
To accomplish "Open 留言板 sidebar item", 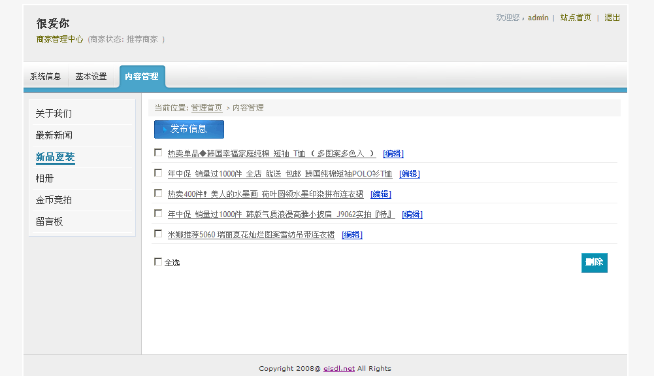I will click(x=49, y=222).
